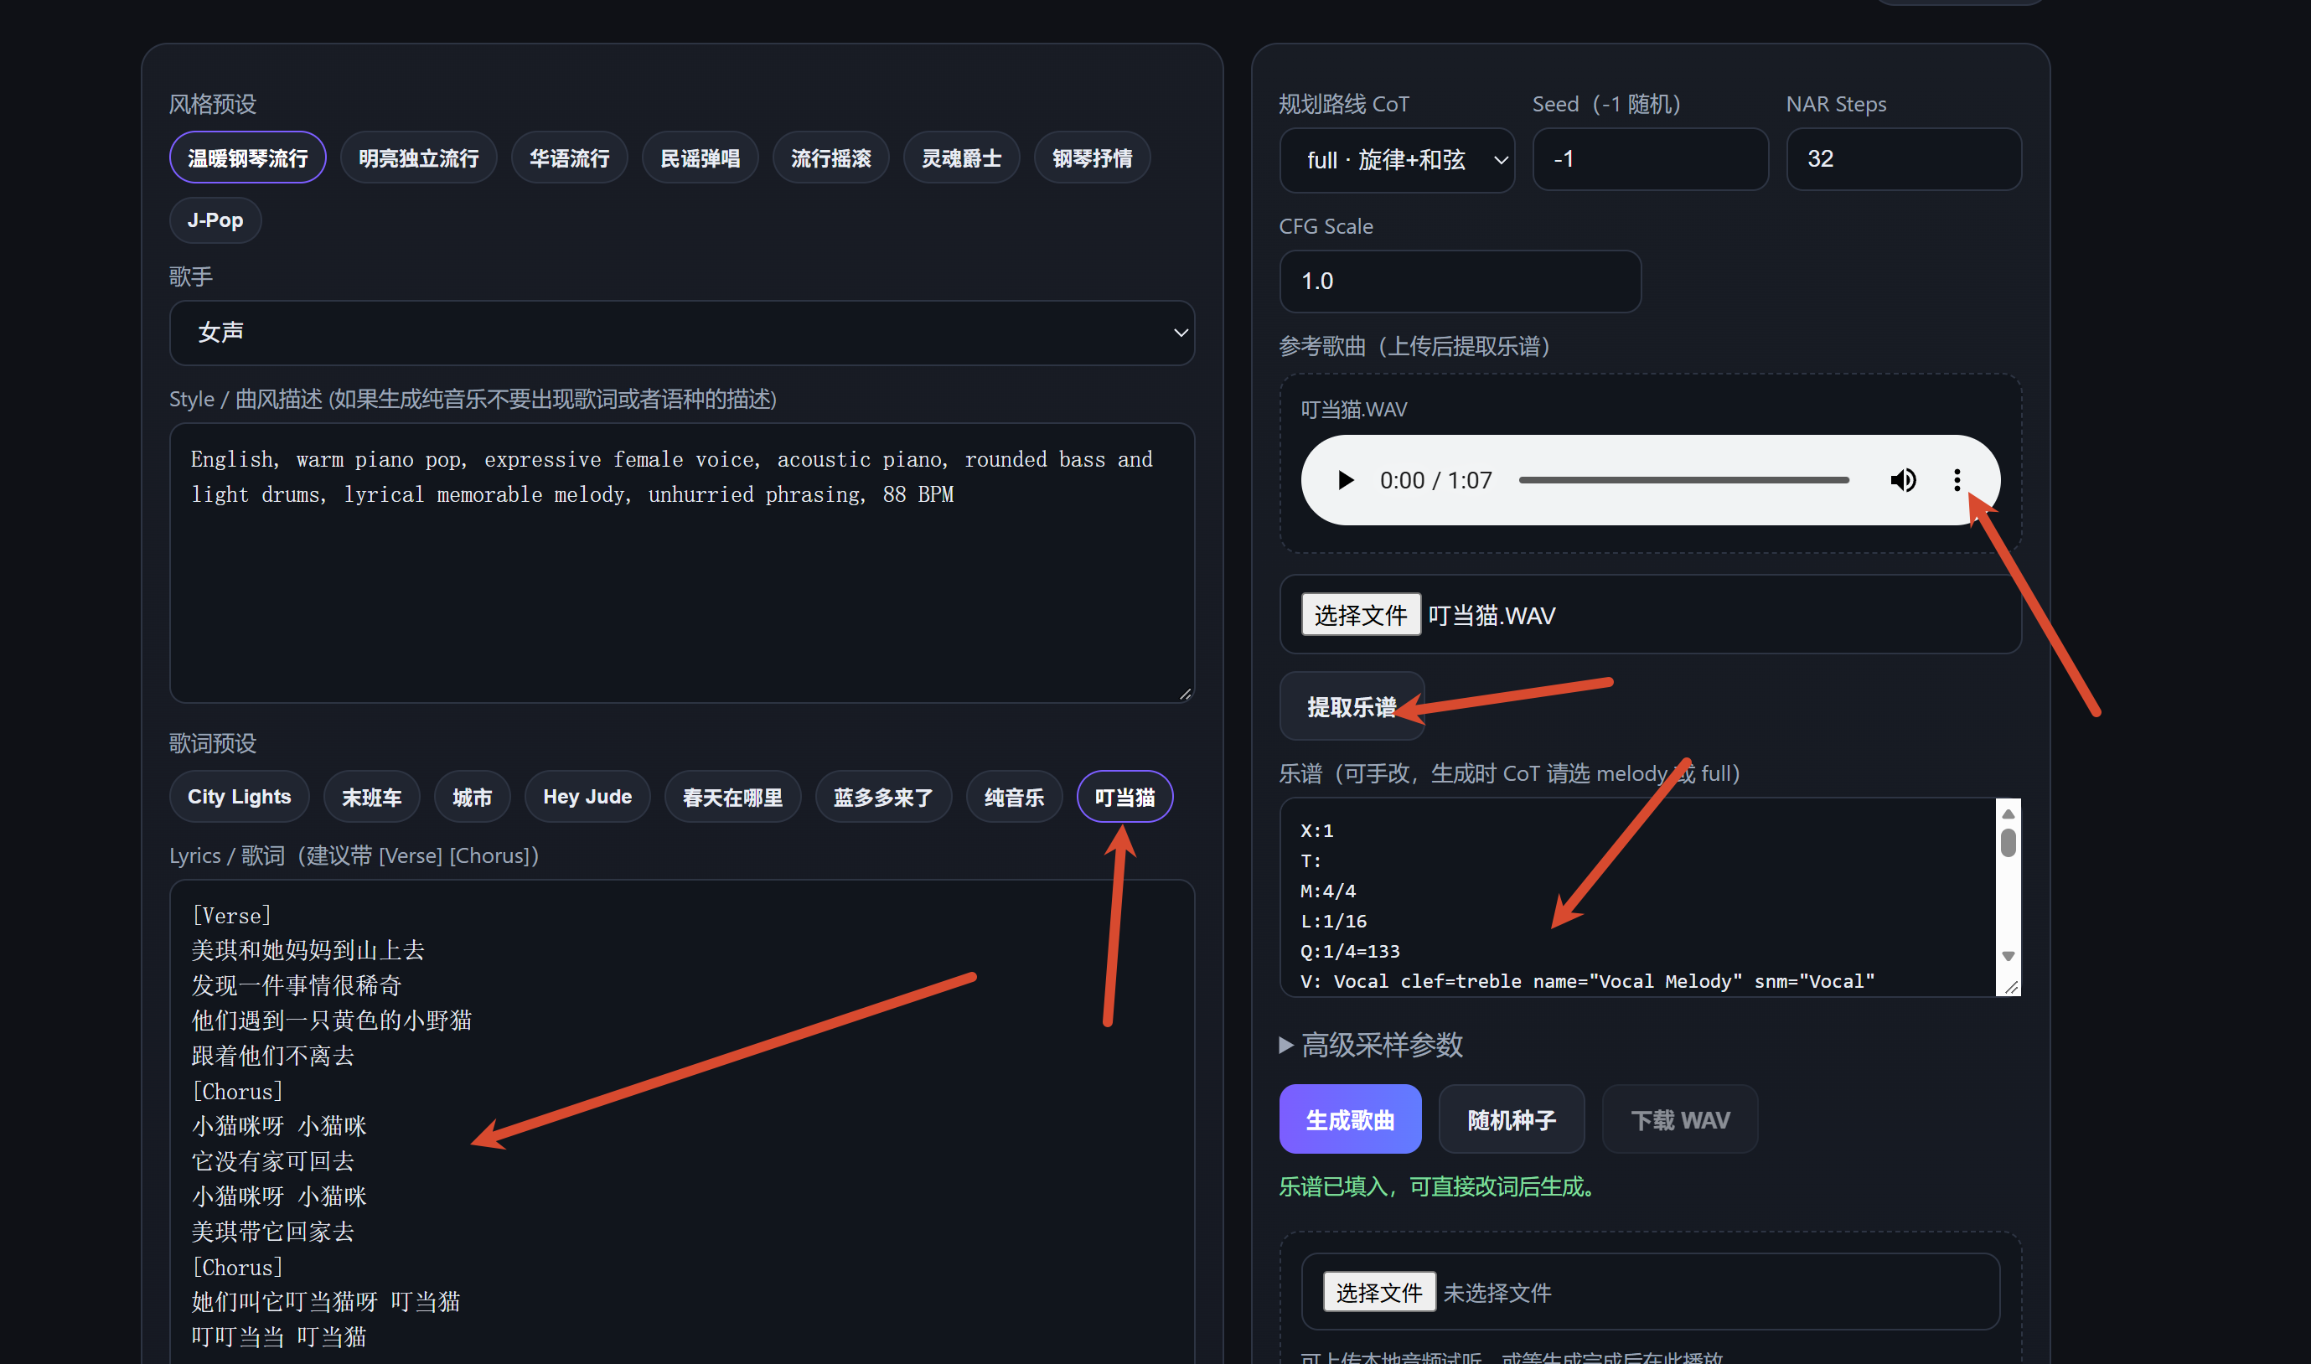Expand the 高级采样参数 section
2311x1364 pixels.
[x=1371, y=1045]
